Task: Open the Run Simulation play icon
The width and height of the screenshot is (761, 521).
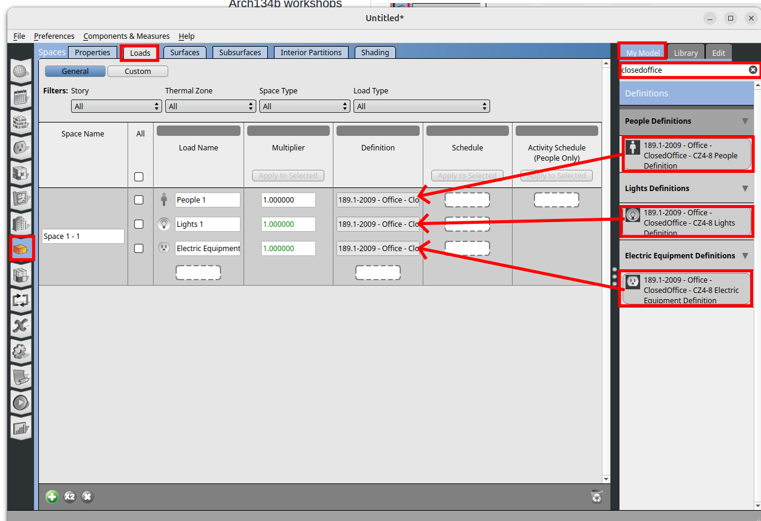Action: point(21,402)
